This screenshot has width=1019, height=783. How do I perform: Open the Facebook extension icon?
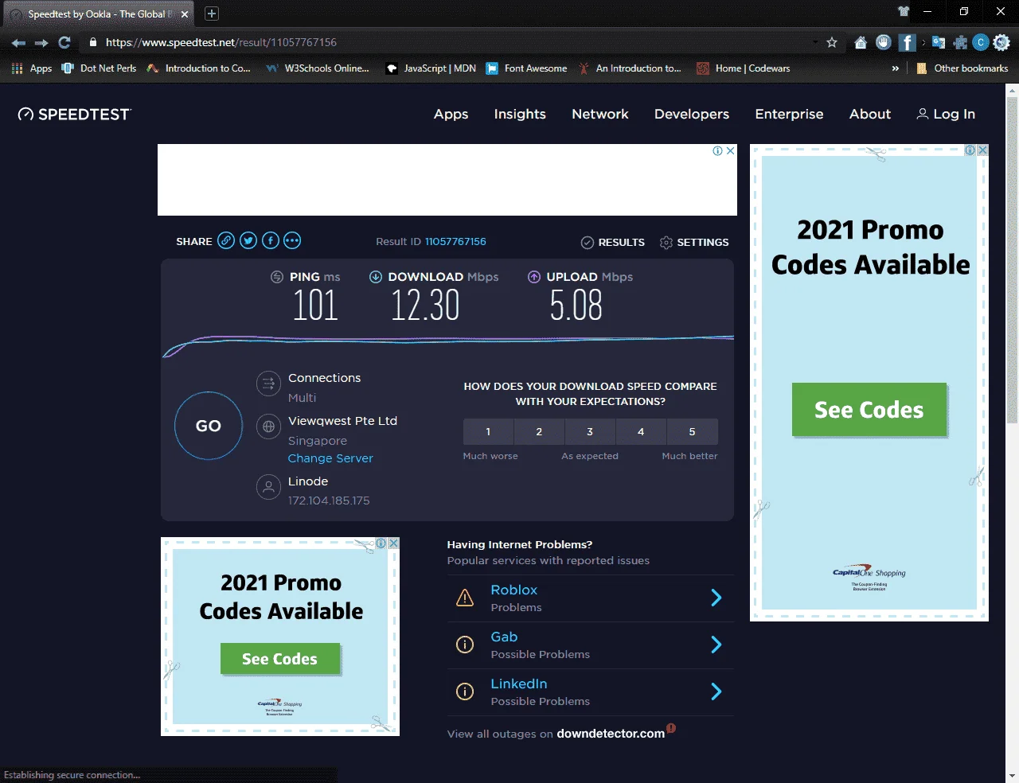[x=907, y=42]
